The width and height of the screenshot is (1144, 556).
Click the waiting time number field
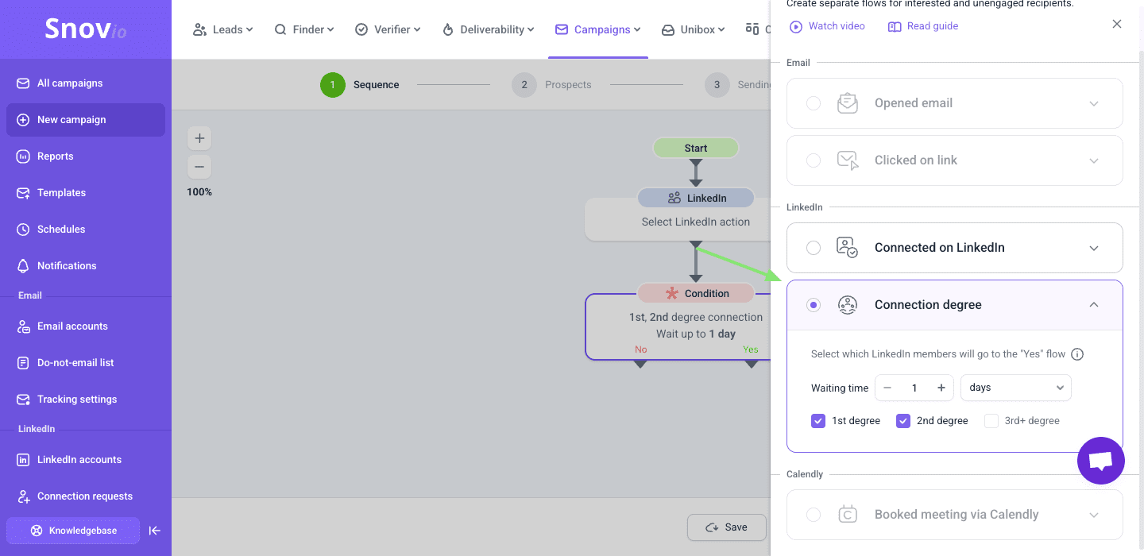914,388
